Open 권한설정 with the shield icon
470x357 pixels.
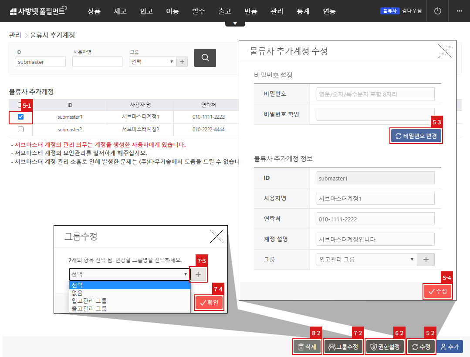pyautogui.click(x=384, y=347)
